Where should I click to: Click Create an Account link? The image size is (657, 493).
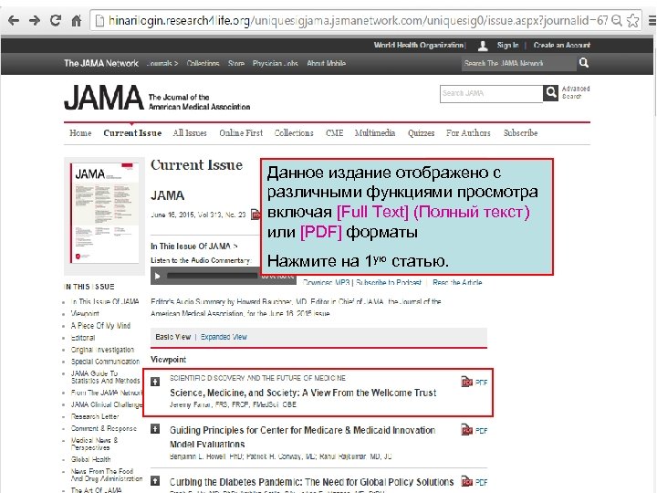[561, 46]
